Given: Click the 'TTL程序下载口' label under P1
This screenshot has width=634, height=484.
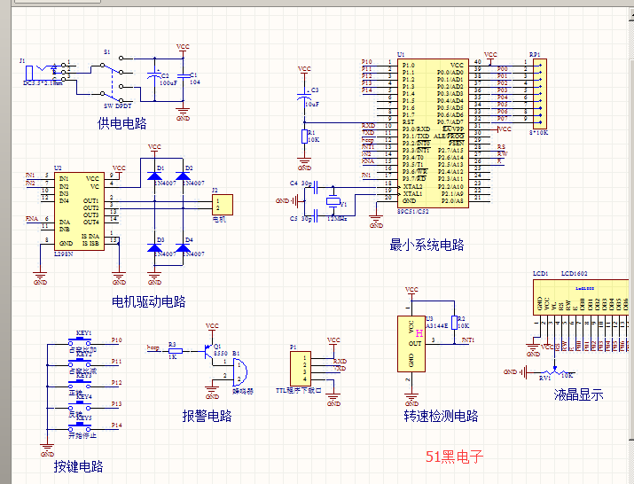Looking at the screenshot, I should click(299, 391).
